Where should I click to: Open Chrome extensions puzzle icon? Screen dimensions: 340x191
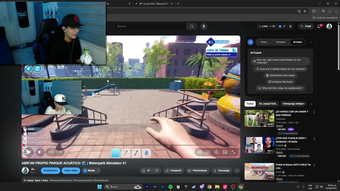pos(314,11)
